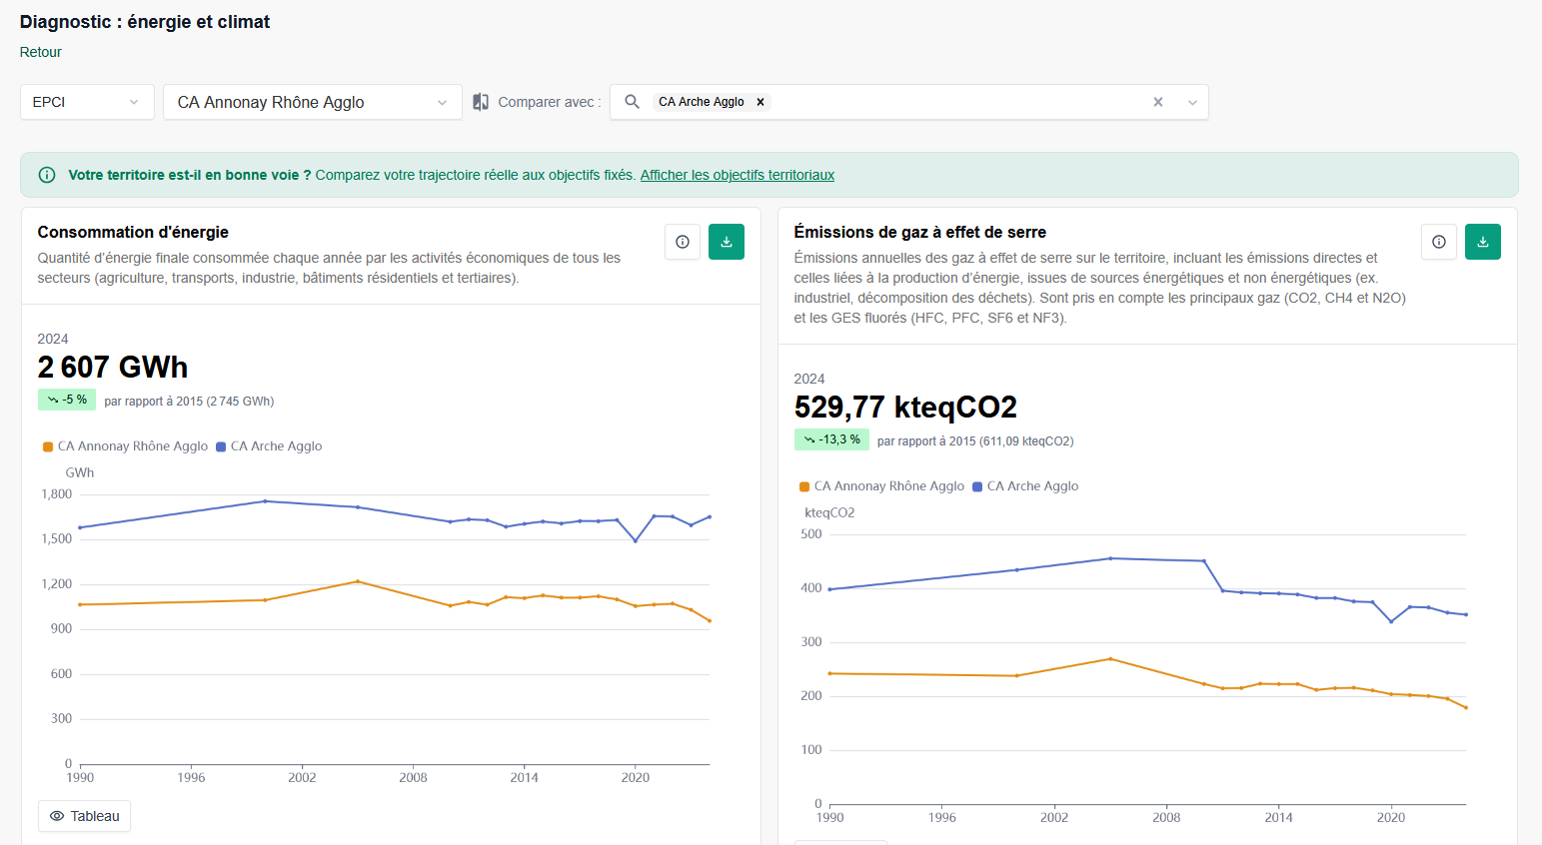
Task: Download Émissions de gaz à effet de serre data
Action: coord(1483,242)
